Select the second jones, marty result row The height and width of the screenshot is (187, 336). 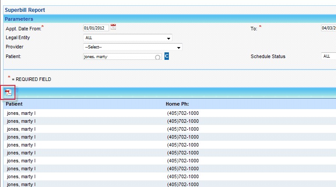click(21, 121)
